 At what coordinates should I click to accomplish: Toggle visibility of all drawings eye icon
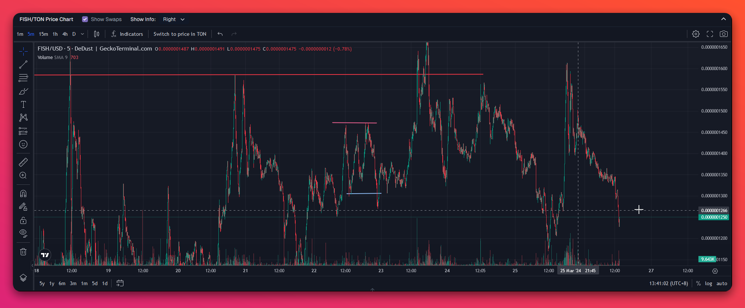23,233
